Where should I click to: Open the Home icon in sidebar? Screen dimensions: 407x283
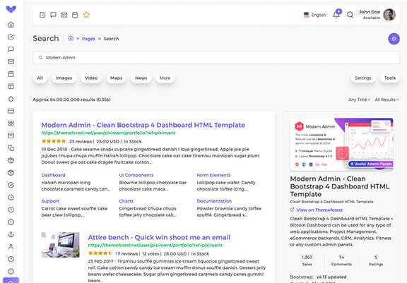point(11,25)
